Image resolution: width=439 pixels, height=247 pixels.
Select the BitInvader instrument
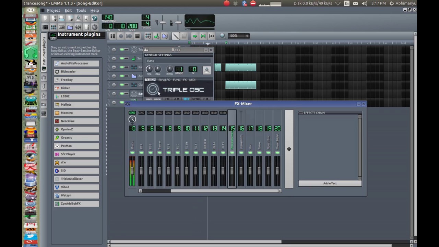[76, 72]
